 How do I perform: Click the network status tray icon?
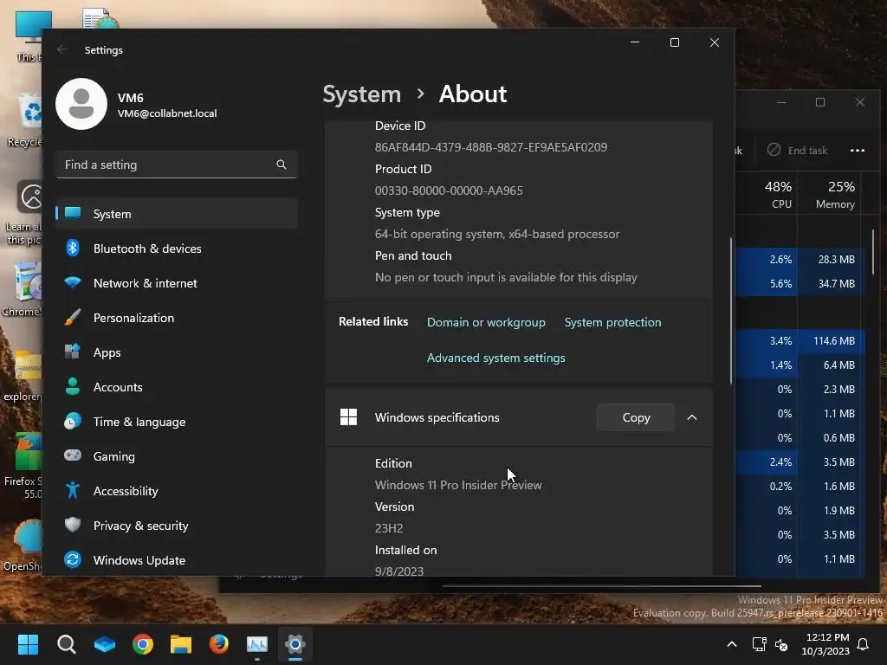759,644
